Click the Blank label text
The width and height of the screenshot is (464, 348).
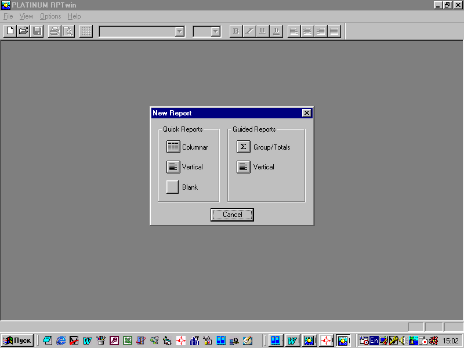coord(190,187)
